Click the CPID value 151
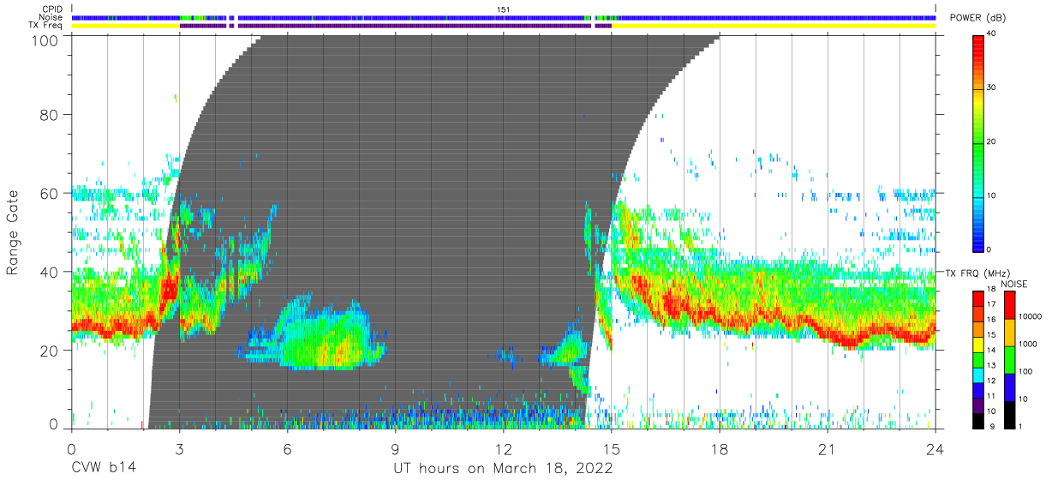The height and width of the screenshot is (486, 1052). point(504,9)
